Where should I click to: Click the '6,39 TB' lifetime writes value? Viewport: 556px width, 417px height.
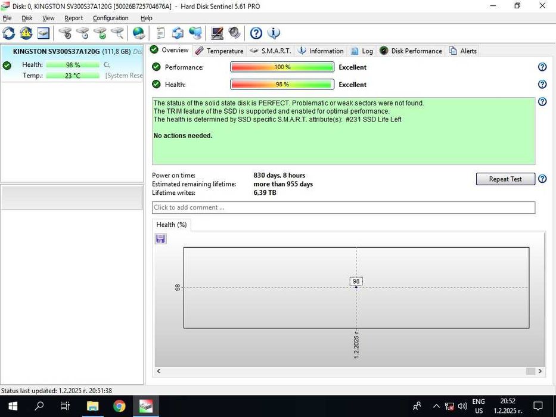[x=265, y=192]
